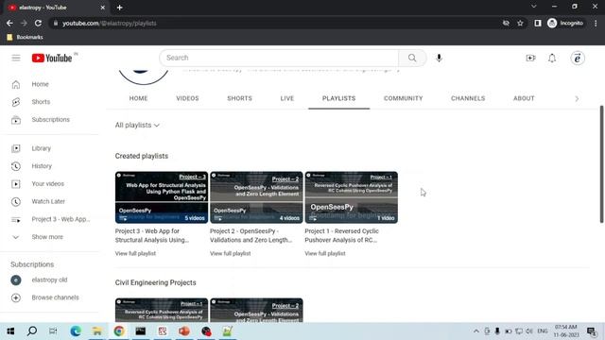Click browser forward arrow
The width and height of the screenshot is (605, 340).
[x=24, y=23]
